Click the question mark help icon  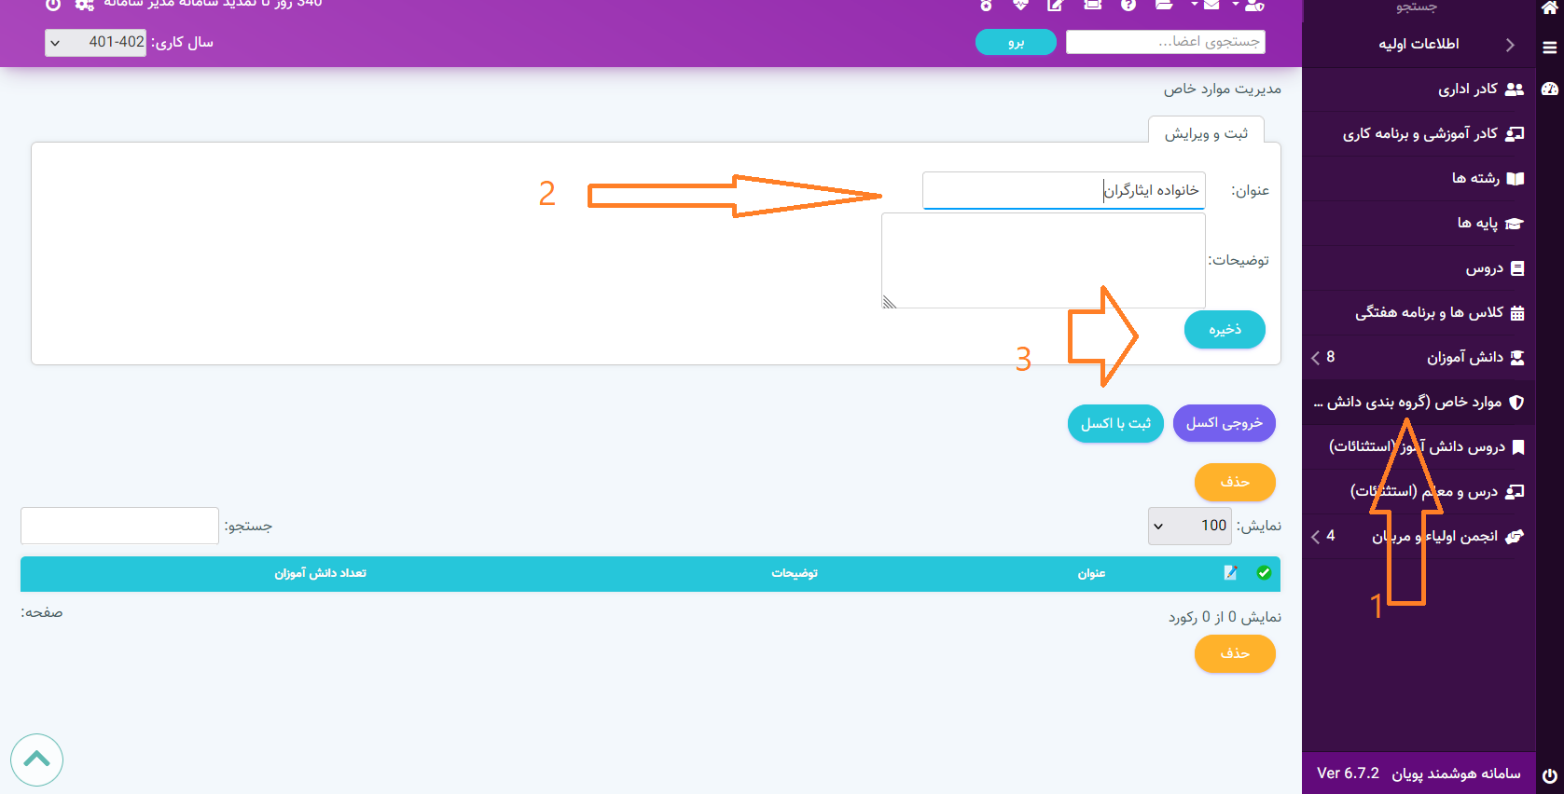click(x=1128, y=5)
